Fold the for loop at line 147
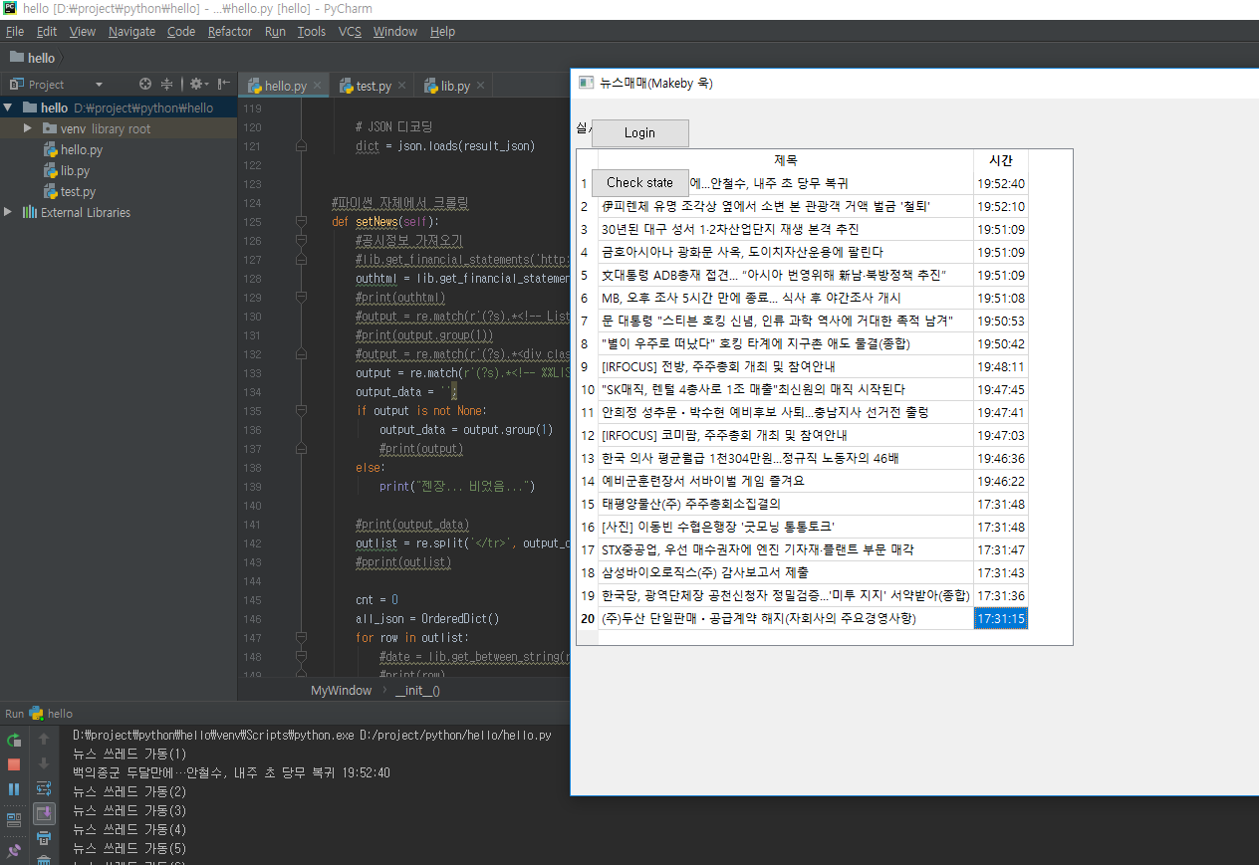The image size is (1259, 865). [x=301, y=638]
